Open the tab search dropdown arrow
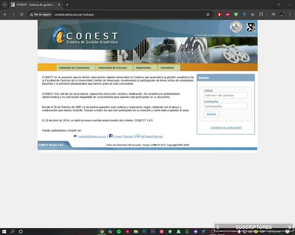This screenshot has height=235, width=295. click(x=5, y=5)
